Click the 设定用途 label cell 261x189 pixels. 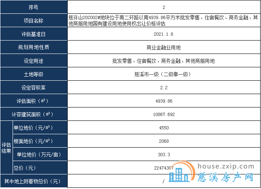[x=34, y=61]
